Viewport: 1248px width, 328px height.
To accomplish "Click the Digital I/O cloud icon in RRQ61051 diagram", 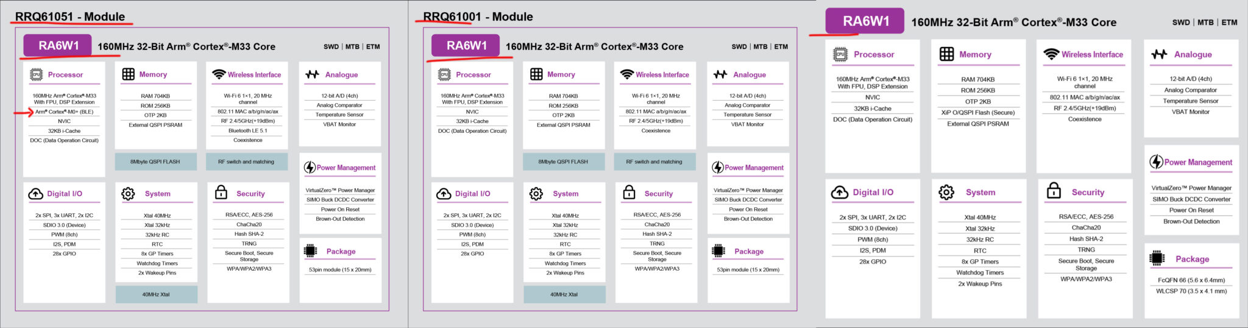I will 36,194.
